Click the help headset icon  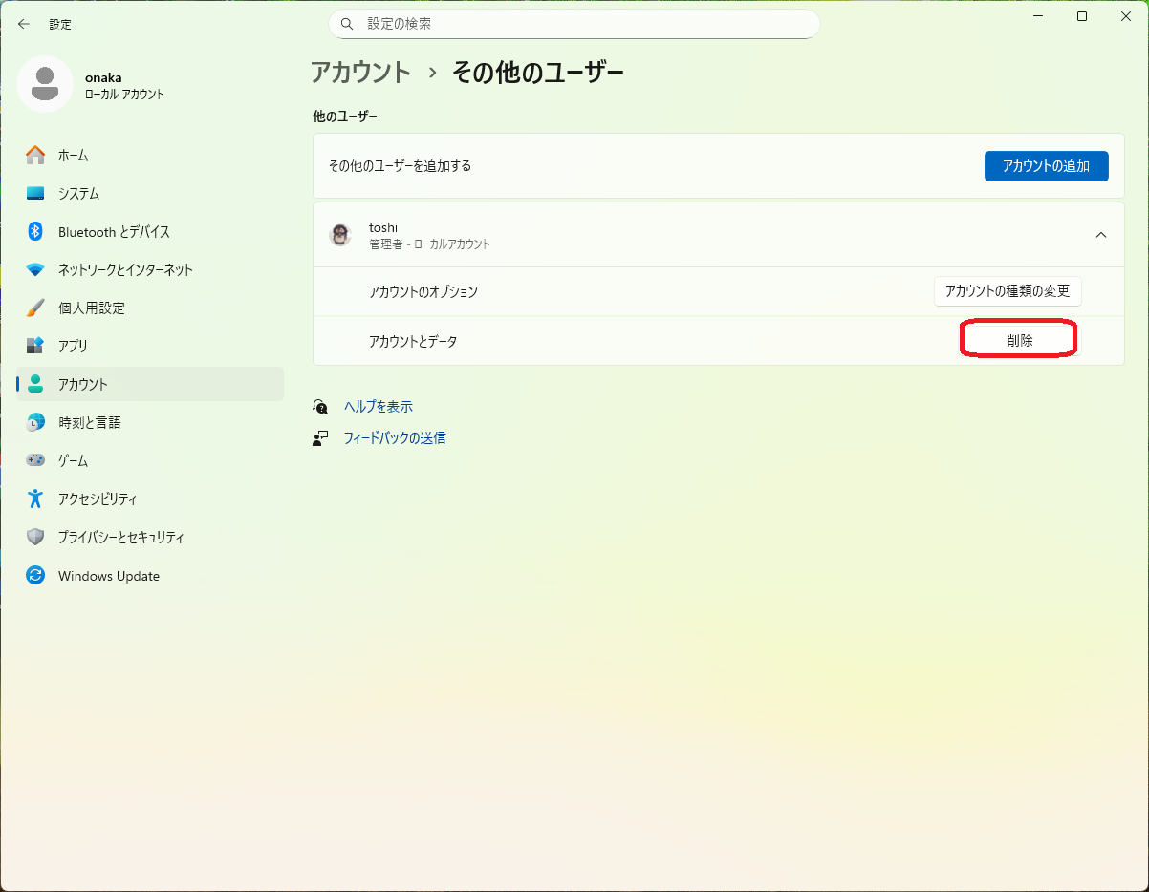(x=320, y=407)
